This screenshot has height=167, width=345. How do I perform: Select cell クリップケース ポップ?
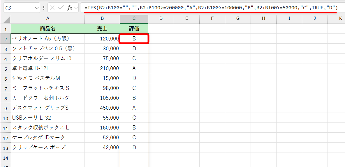[x=47, y=148]
